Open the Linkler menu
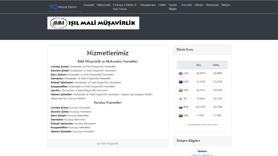The width and height of the screenshot is (278, 156). pyautogui.click(x=162, y=5)
